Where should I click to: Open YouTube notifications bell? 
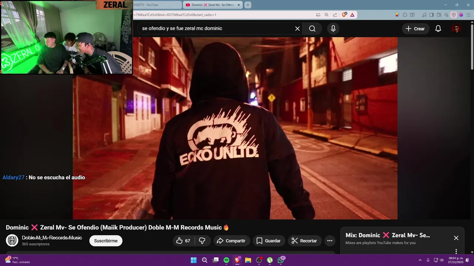(438, 28)
